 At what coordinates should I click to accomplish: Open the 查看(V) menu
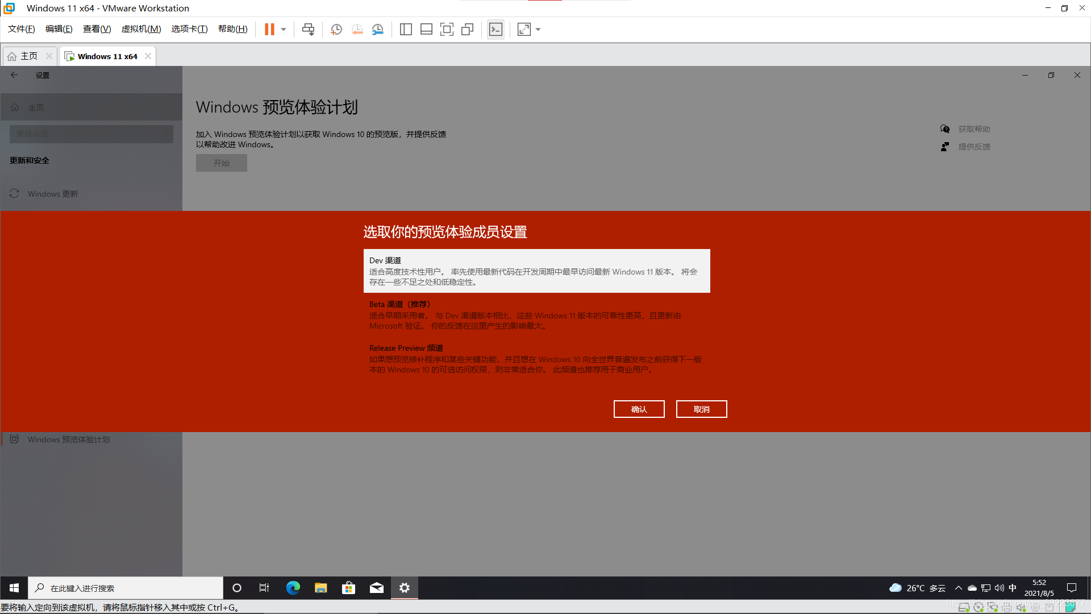97,29
